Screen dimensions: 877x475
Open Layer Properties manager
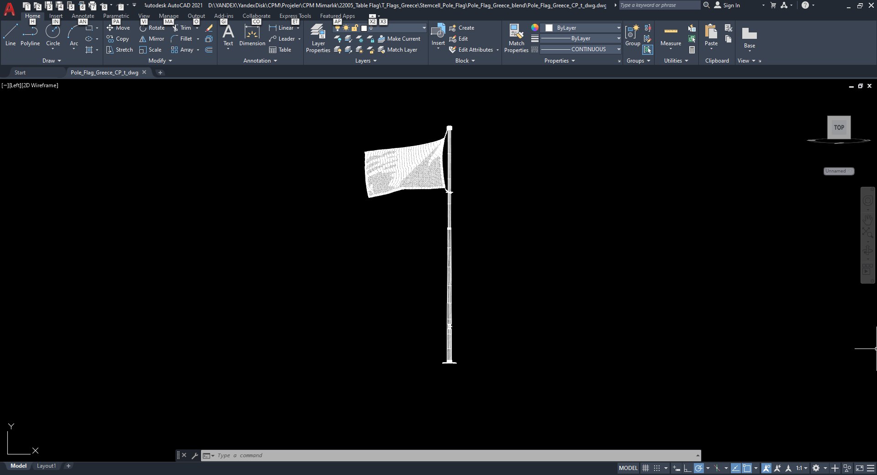coord(318,38)
